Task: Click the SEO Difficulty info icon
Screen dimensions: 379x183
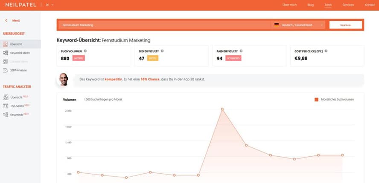Action: [x=162, y=51]
